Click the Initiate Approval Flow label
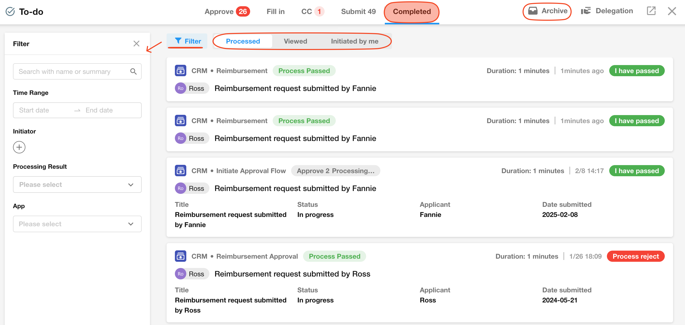The image size is (685, 325). pyautogui.click(x=251, y=171)
